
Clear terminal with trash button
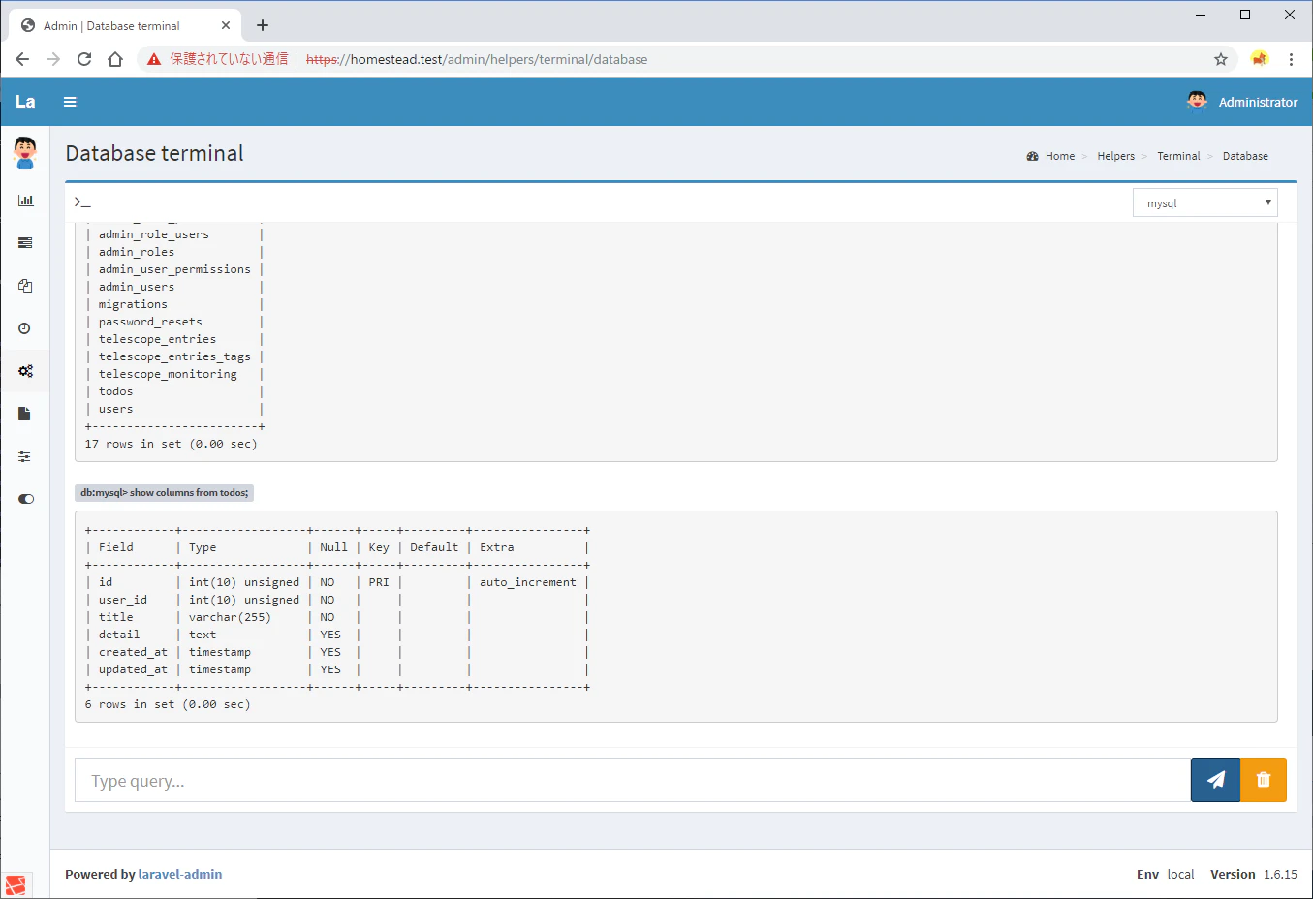[x=1264, y=780]
